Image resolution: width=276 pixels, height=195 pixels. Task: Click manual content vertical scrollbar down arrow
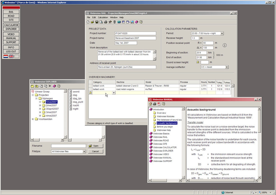[x=259, y=177]
